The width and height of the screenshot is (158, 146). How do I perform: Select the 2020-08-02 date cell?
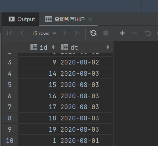[86, 62]
